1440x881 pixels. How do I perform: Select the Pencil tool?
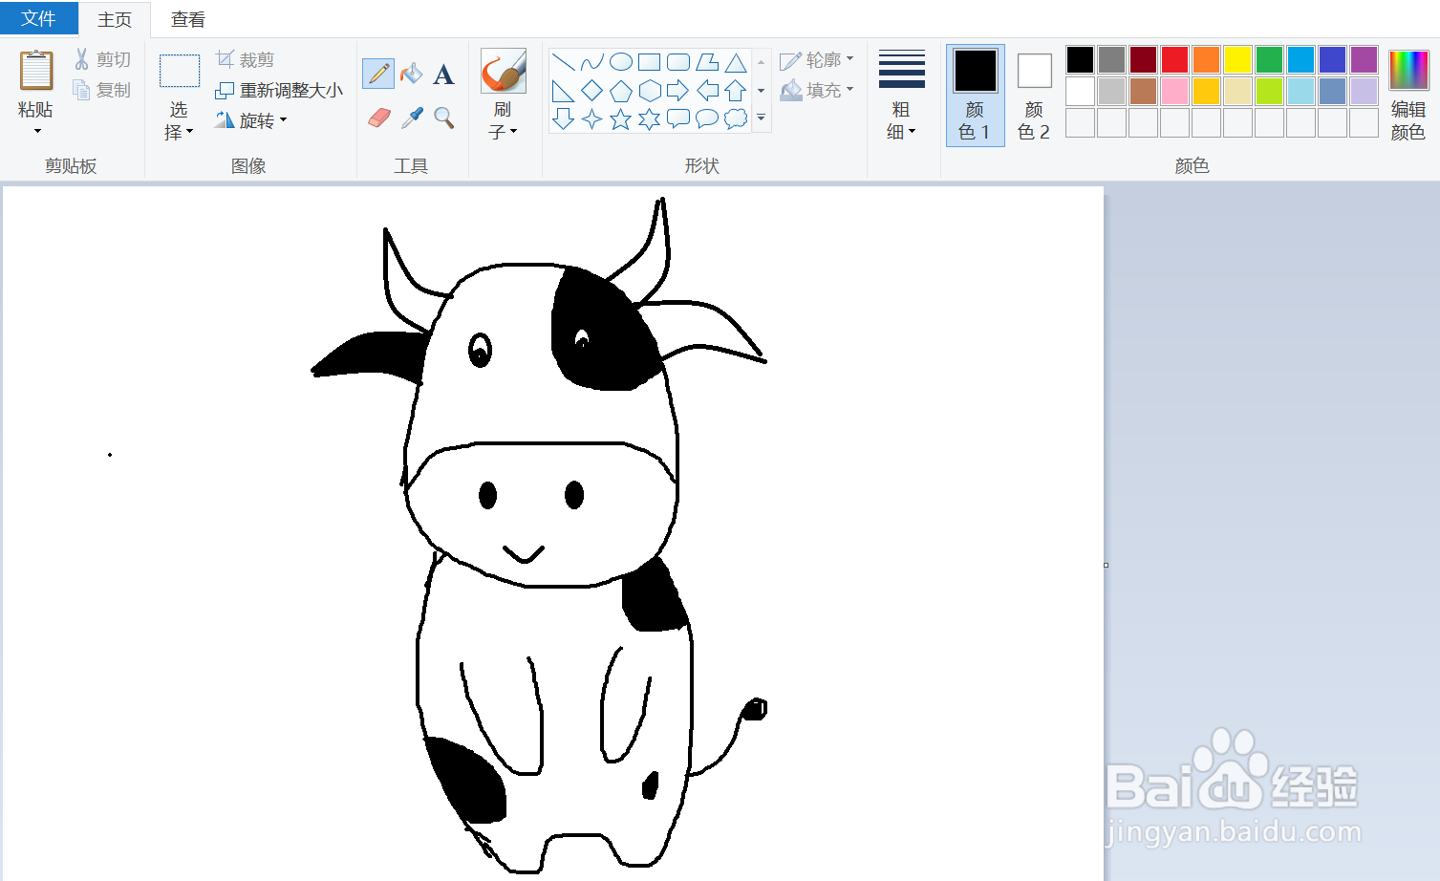pos(377,73)
